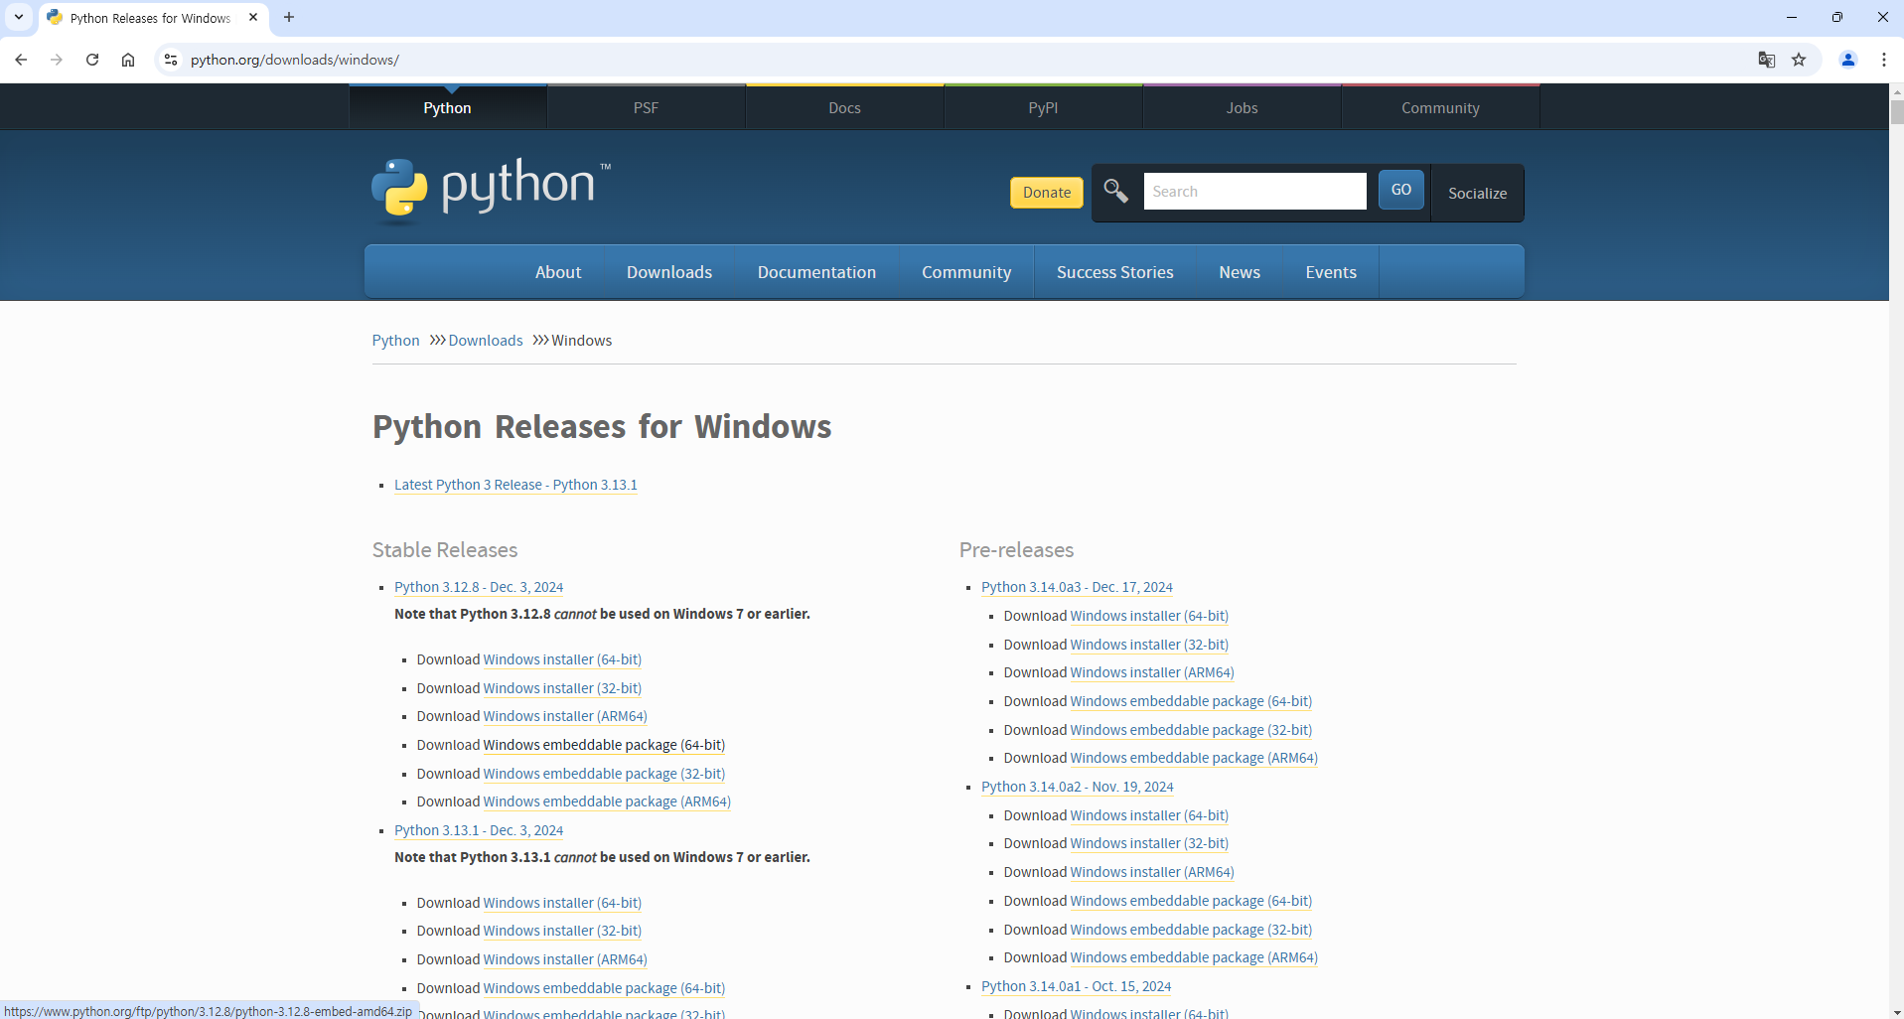Go to the browser home page
The image size is (1904, 1019).
click(128, 60)
